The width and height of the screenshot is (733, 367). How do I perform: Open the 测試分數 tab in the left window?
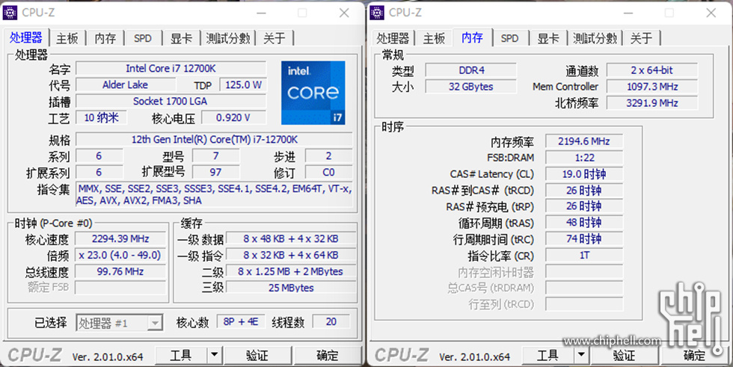click(228, 38)
